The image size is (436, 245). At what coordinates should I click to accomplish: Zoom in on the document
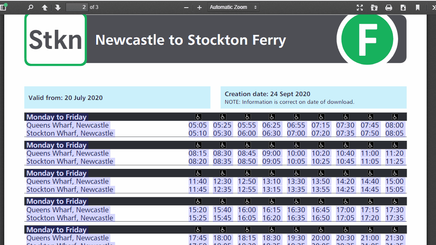(x=199, y=7)
